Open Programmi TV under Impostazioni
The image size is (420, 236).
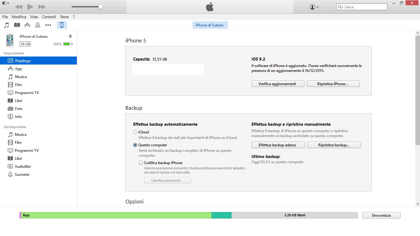point(38,93)
